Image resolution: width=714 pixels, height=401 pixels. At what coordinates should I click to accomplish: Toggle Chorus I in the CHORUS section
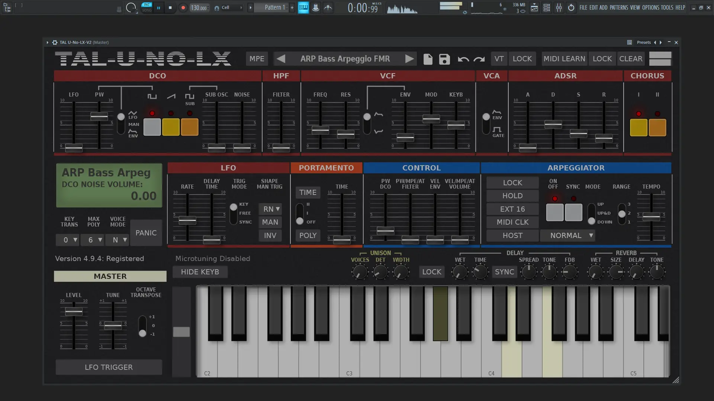638,127
